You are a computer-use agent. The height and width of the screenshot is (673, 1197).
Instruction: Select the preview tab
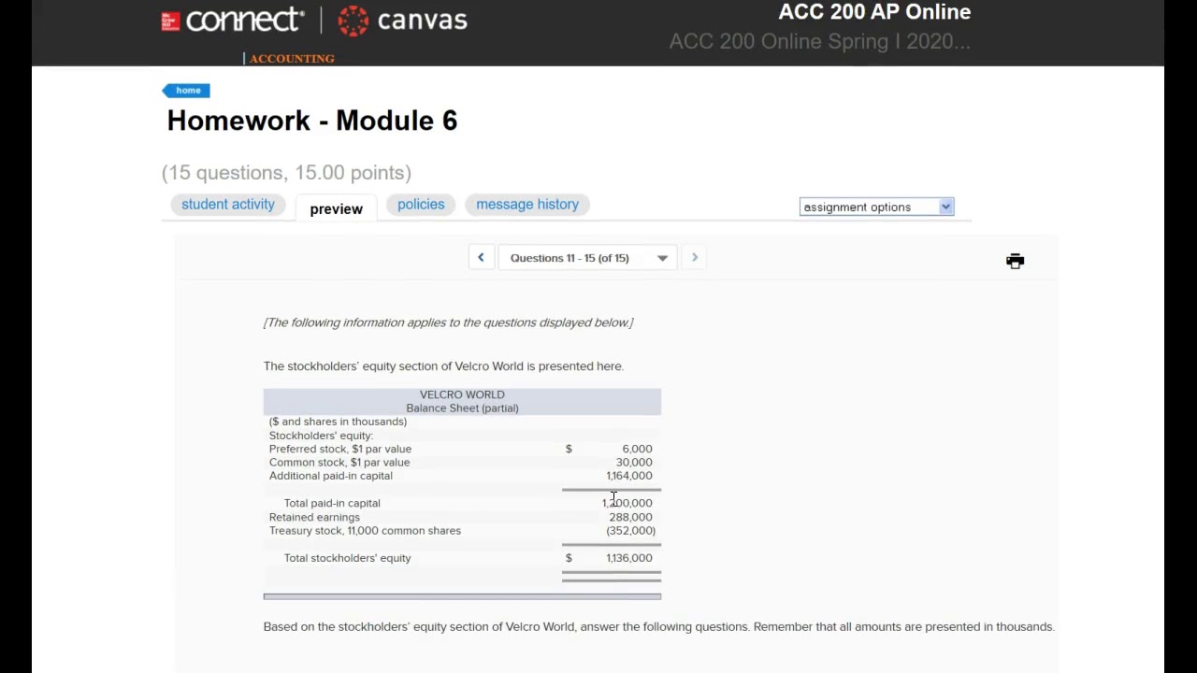tap(336, 208)
